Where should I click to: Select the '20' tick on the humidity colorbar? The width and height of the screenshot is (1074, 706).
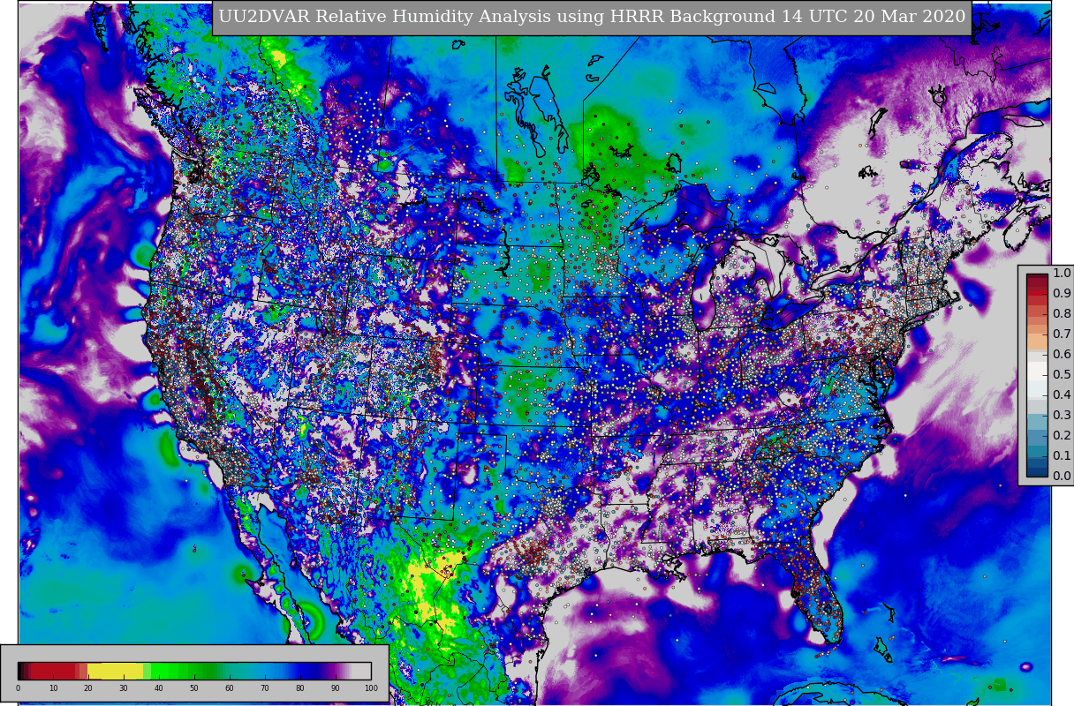click(88, 687)
